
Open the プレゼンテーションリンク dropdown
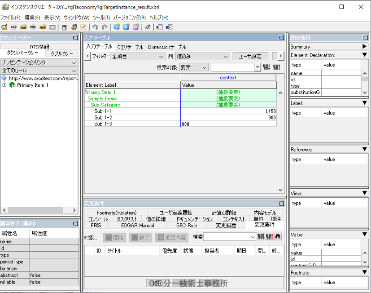tap(39, 62)
